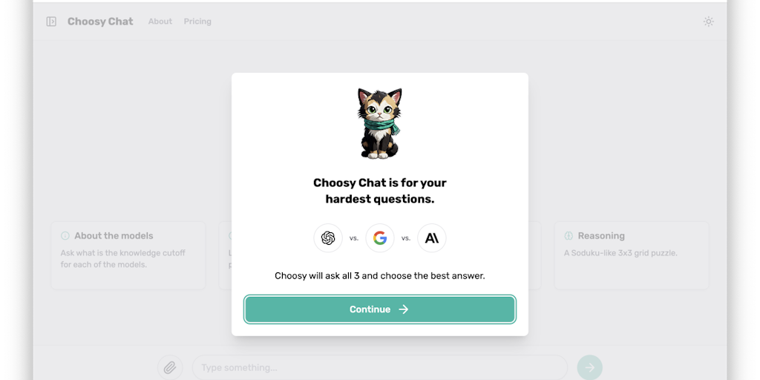Screen dimensions: 760x380
Task: Click the Anthropic logo icon
Action: 432,238
